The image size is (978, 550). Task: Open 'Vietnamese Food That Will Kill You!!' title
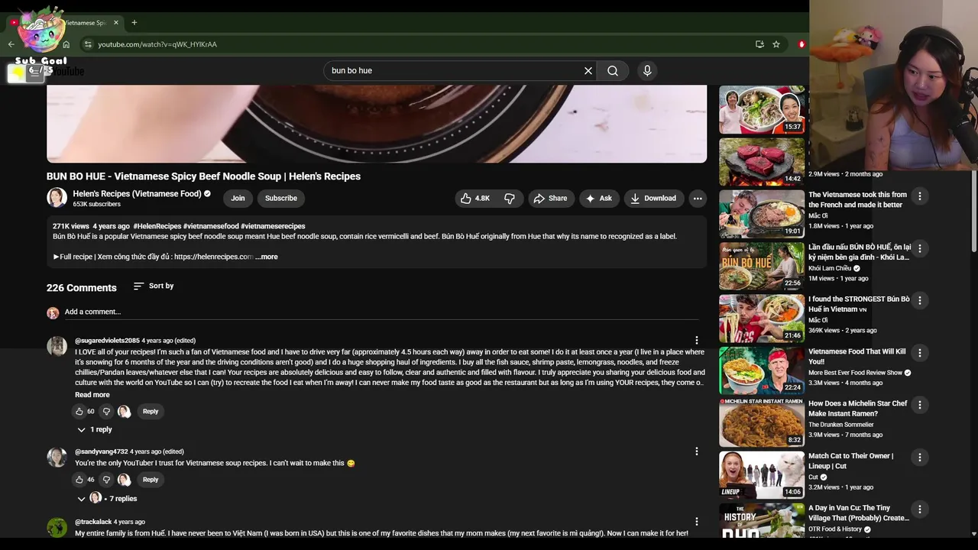point(857,357)
